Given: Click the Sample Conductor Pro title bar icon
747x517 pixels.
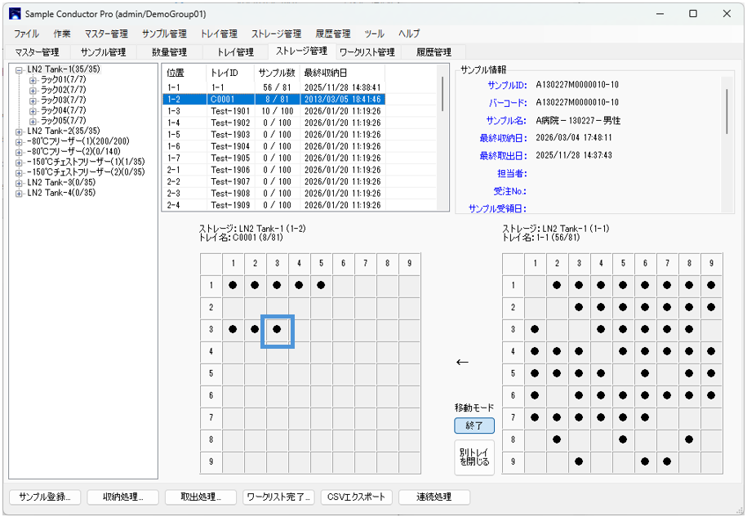Looking at the screenshot, I should [x=15, y=14].
